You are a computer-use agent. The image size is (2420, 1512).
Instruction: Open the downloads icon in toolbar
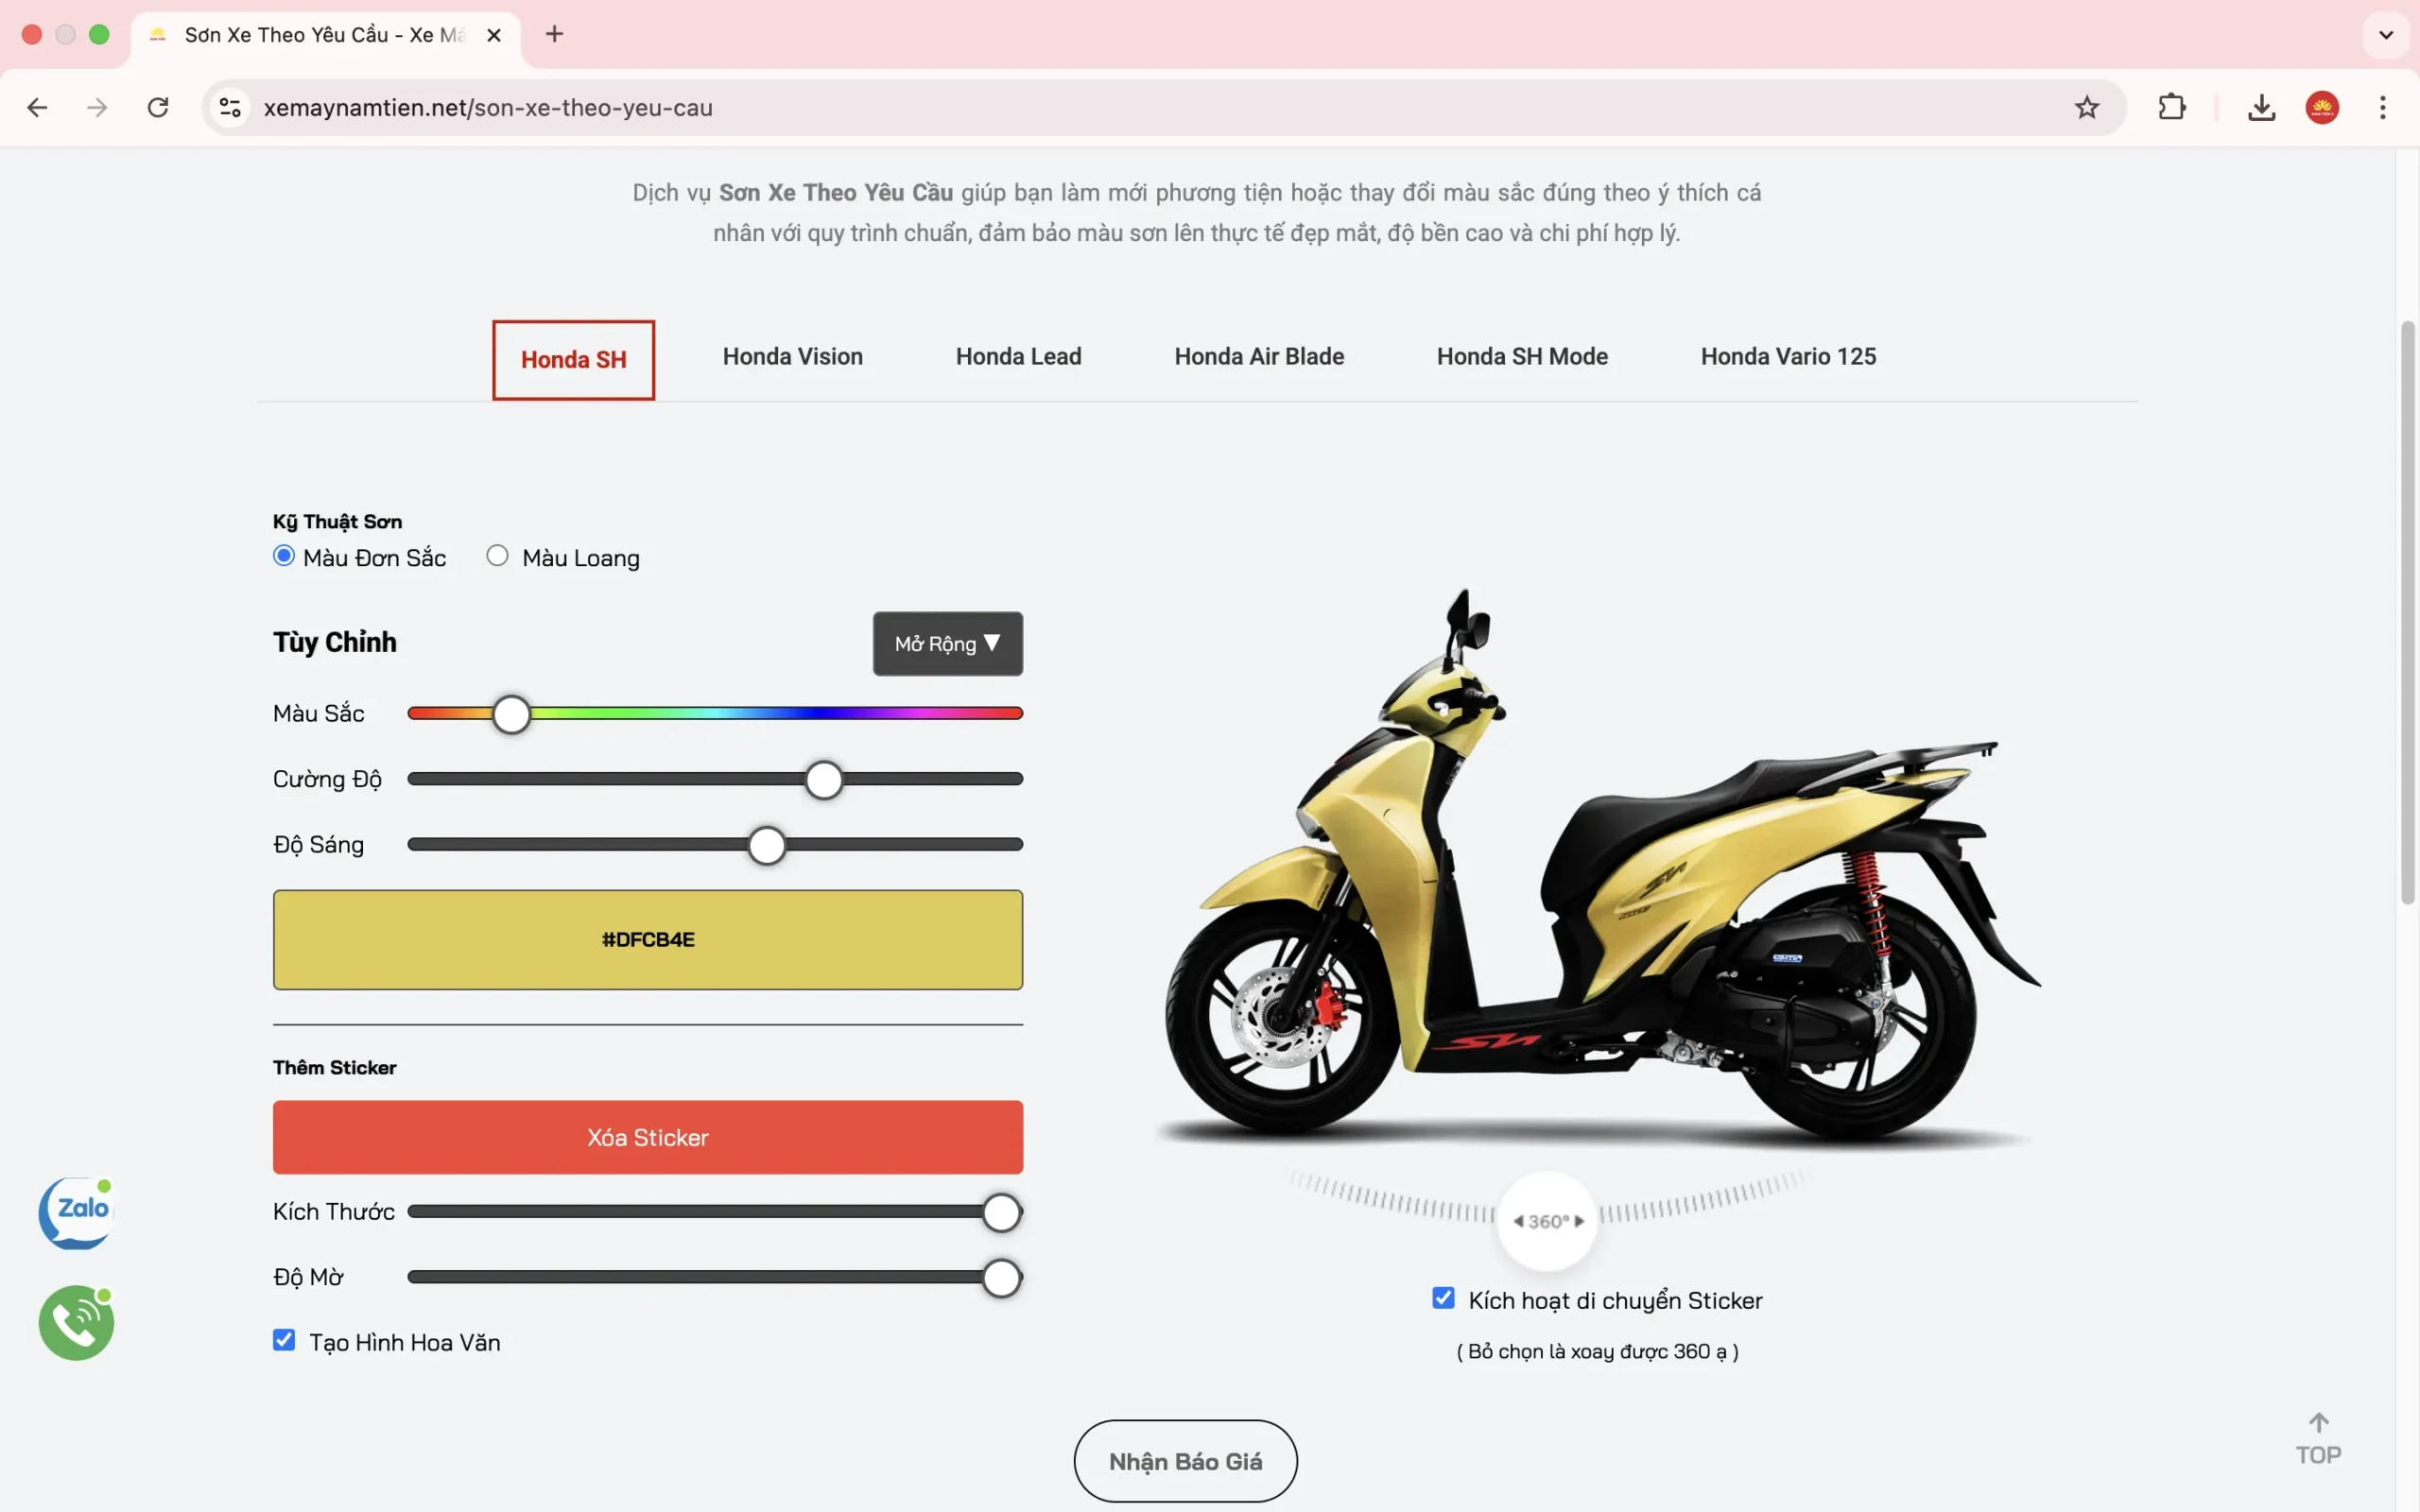(2261, 107)
